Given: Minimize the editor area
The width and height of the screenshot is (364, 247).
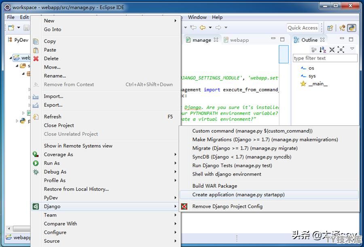Looking at the screenshot, I should 273,39.
